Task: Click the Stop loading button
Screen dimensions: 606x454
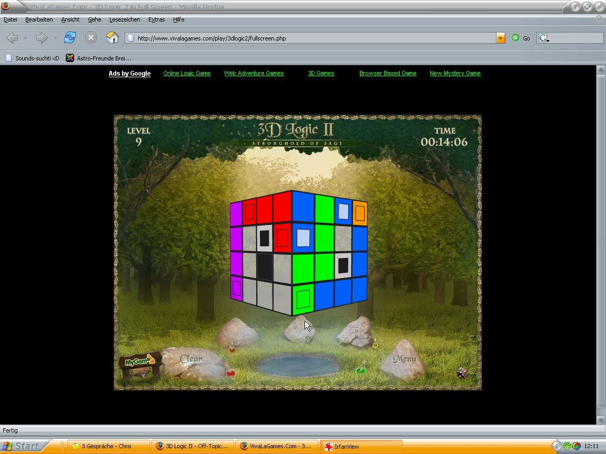Action: (x=91, y=38)
